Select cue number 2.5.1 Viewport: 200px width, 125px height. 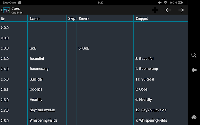tap(5, 89)
